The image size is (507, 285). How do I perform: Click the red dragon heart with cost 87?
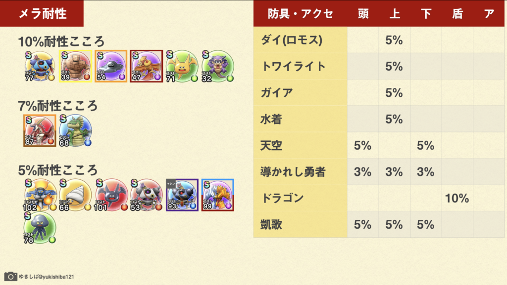[40, 130]
